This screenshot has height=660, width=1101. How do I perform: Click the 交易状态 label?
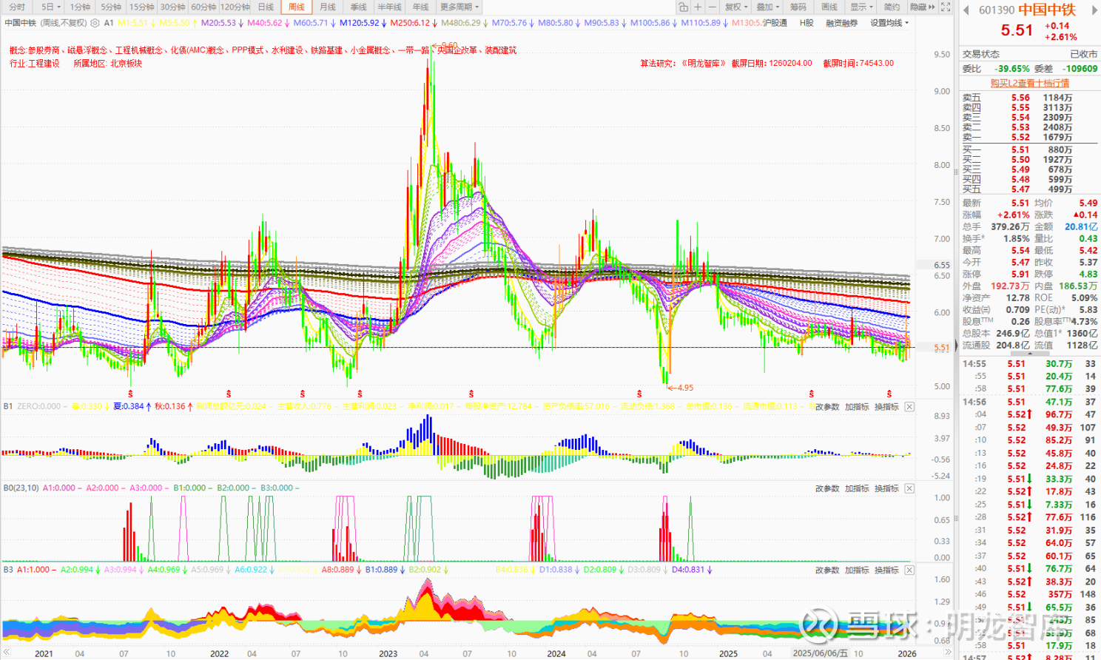pos(980,54)
